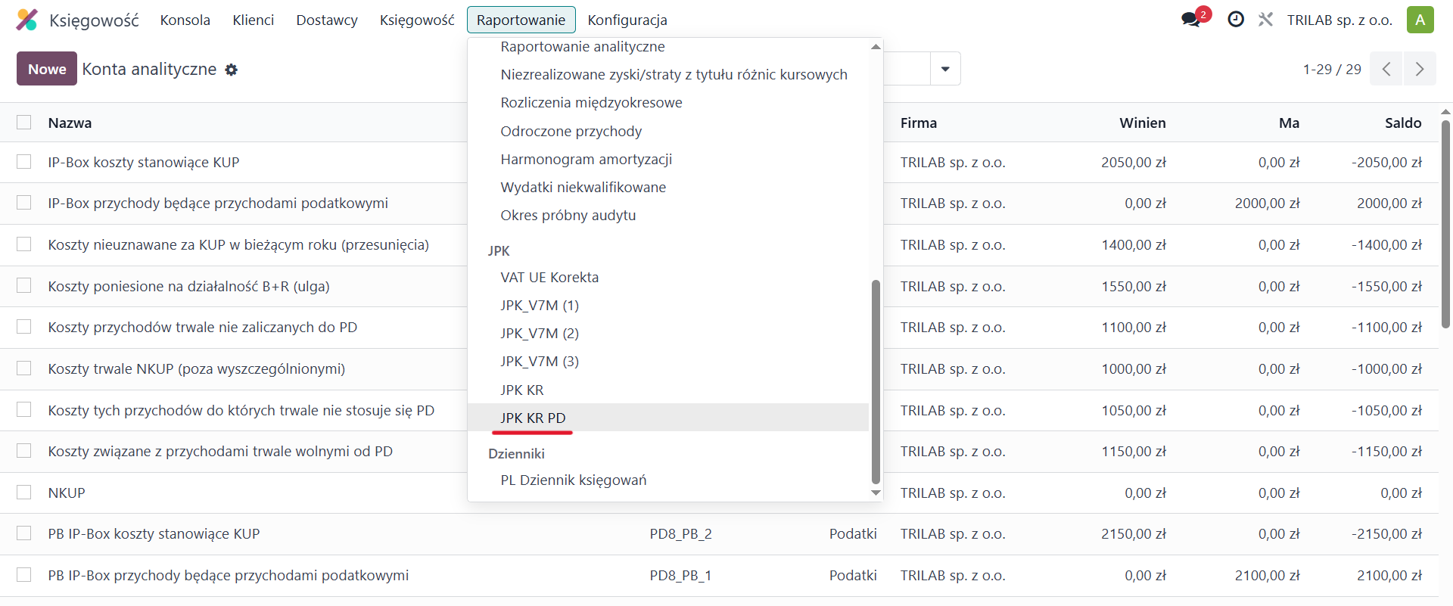This screenshot has height=606, width=1453.
Task: Select JPK KR PD report
Action: [668, 418]
